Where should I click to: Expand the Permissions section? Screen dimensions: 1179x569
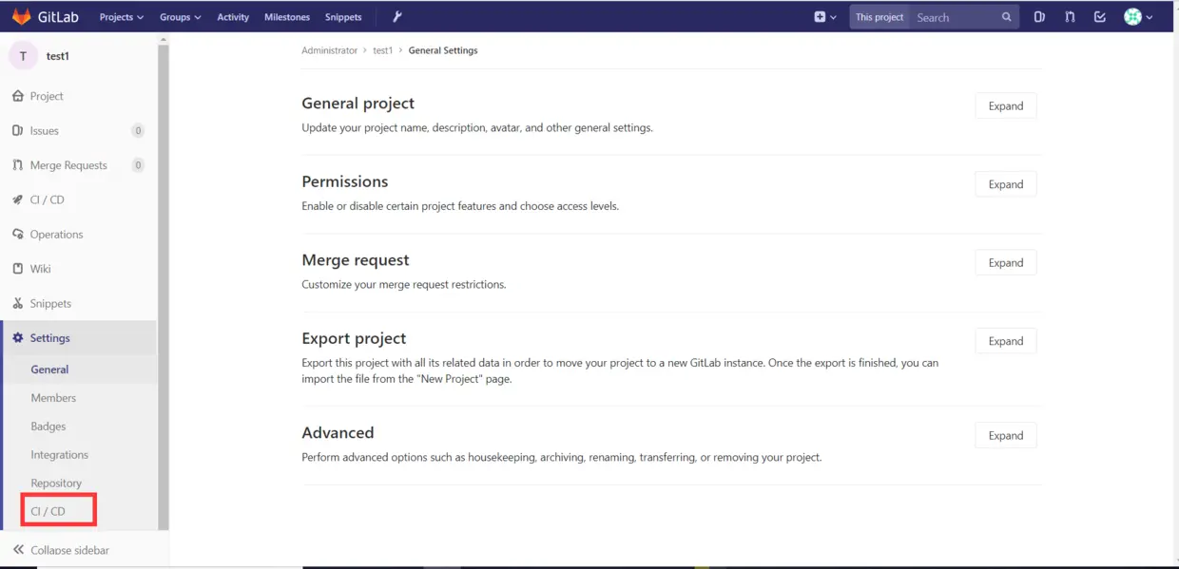point(1006,184)
